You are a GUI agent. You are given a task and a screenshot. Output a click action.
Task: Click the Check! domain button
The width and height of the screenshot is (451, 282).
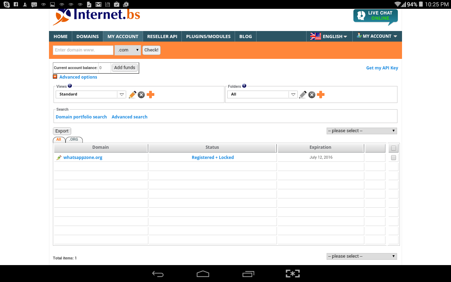coord(152,50)
